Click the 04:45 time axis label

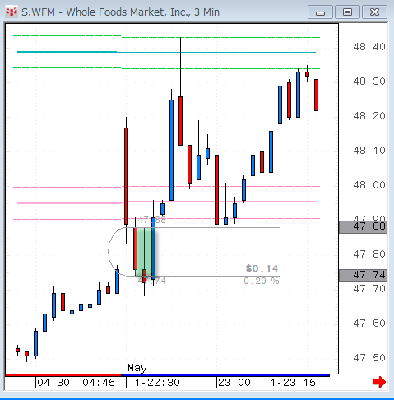[x=99, y=383]
